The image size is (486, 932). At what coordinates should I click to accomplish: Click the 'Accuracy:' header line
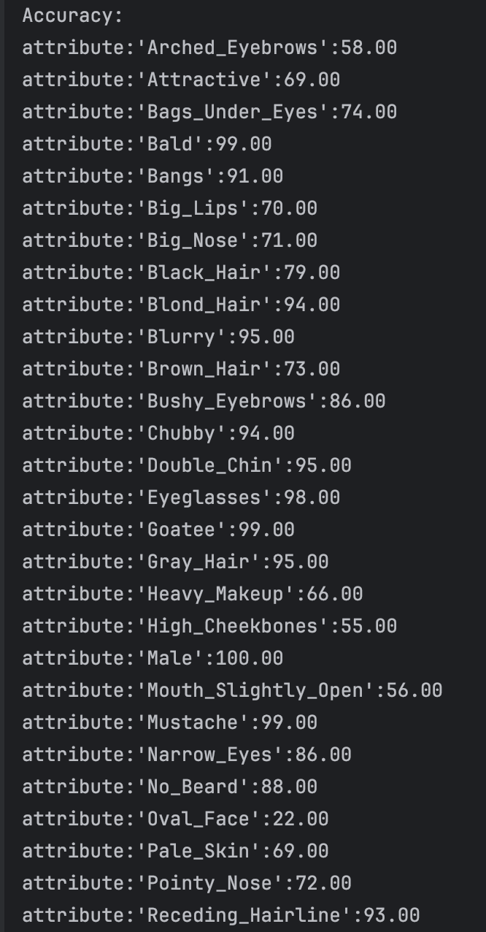point(73,15)
